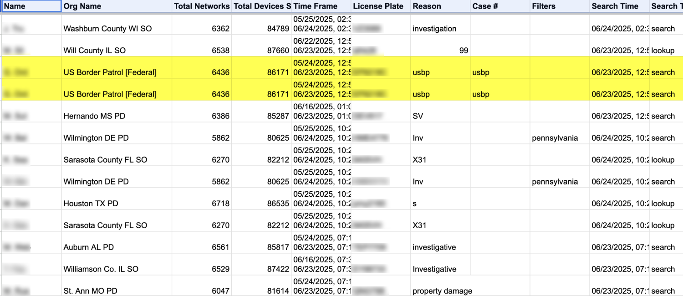Click Time Frame cell in Washburn County row
683x296 pixels.
(321, 25)
